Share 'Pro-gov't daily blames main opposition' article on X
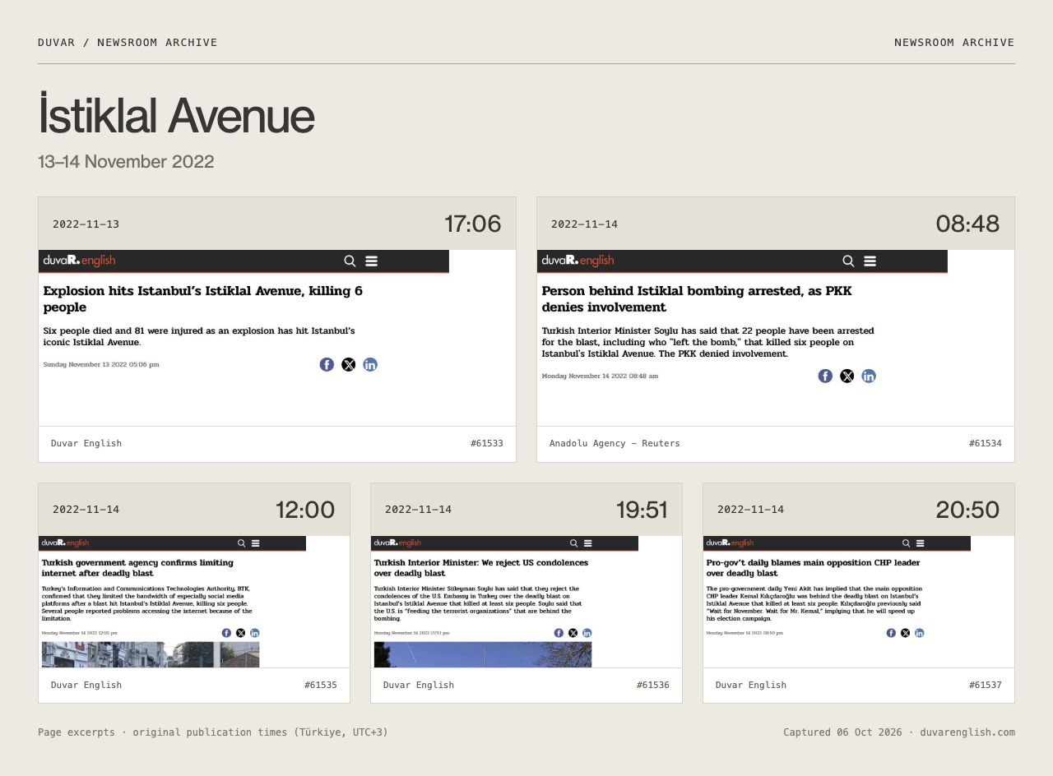This screenshot has width=1053, height=776. (x=905, y=633)
